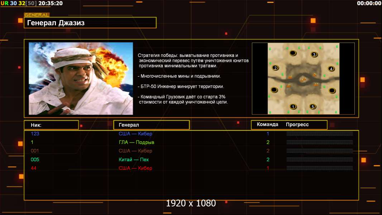This screenshot has height=215, width=382.
Task: Click 'Китай — Пех' general entry
Action: pos(134,159)
